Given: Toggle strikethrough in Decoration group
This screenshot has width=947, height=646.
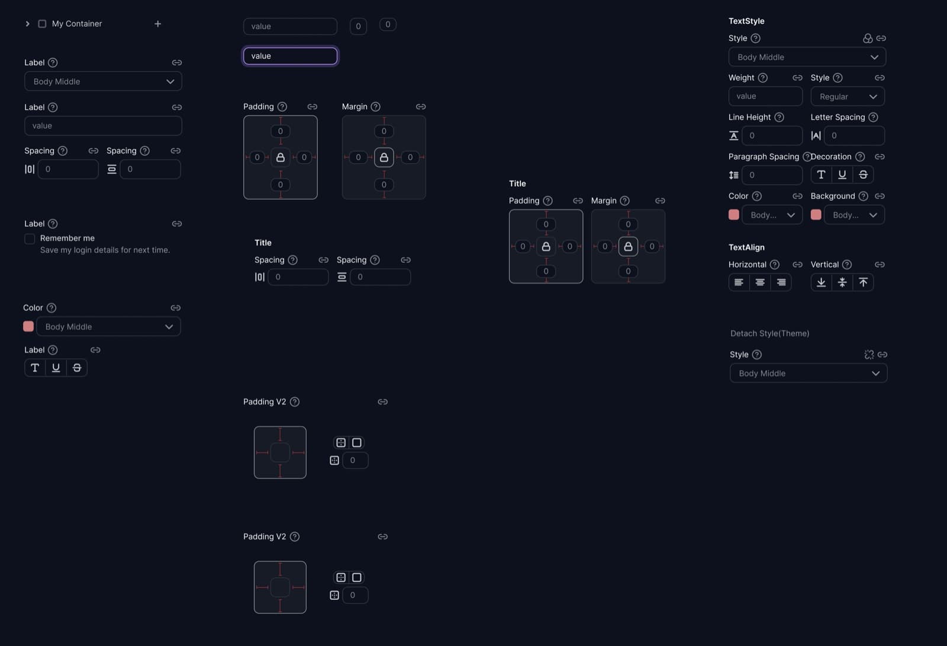Looking at the screenshot, I should tap(863, 175).
